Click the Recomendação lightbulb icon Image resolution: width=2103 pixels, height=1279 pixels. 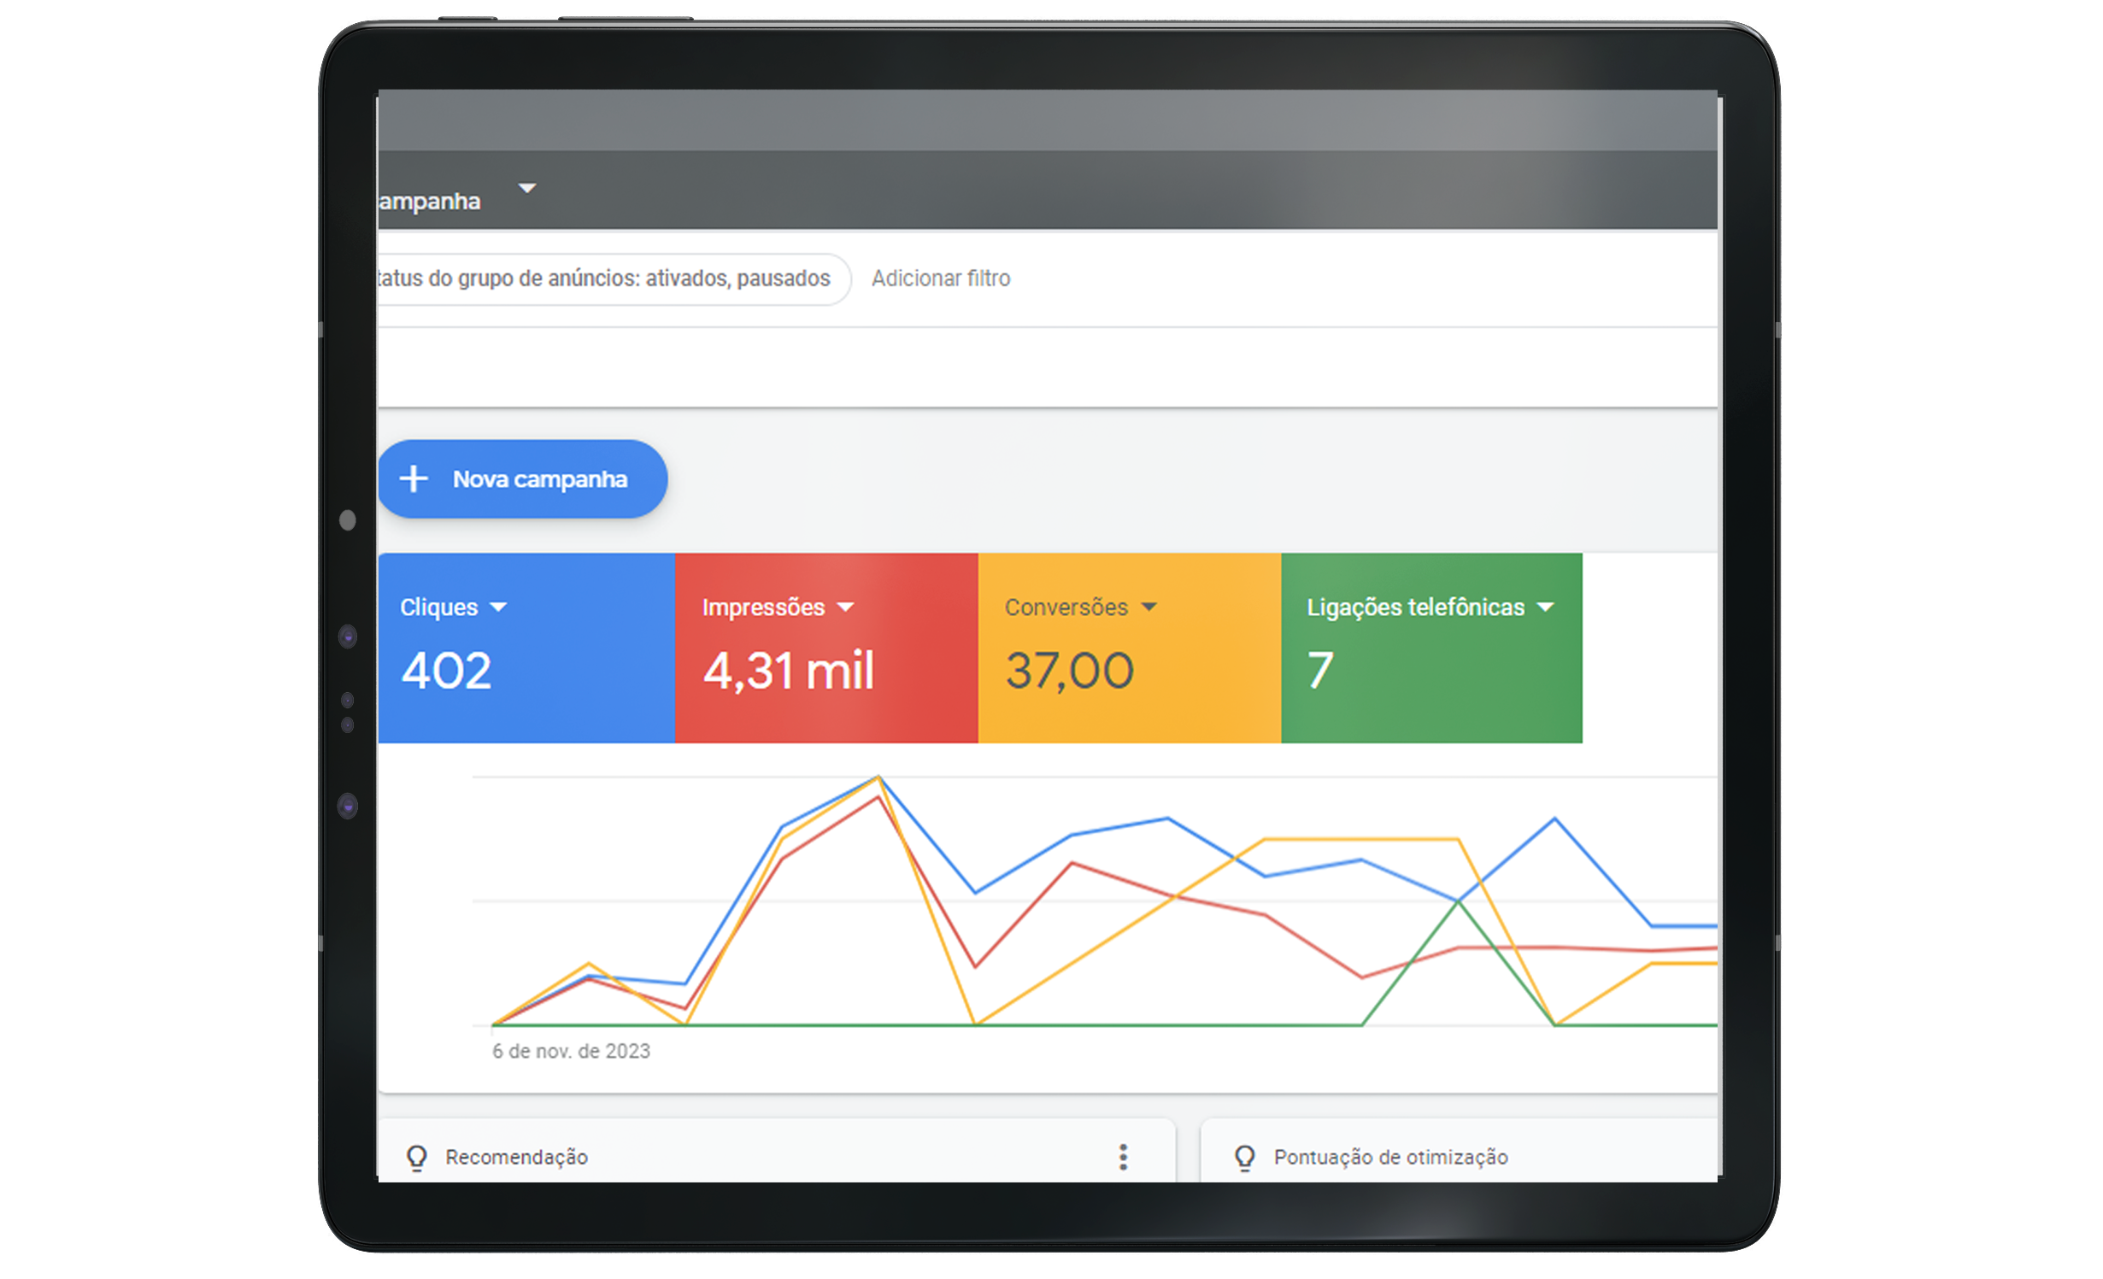click(x=417, y=1158)
